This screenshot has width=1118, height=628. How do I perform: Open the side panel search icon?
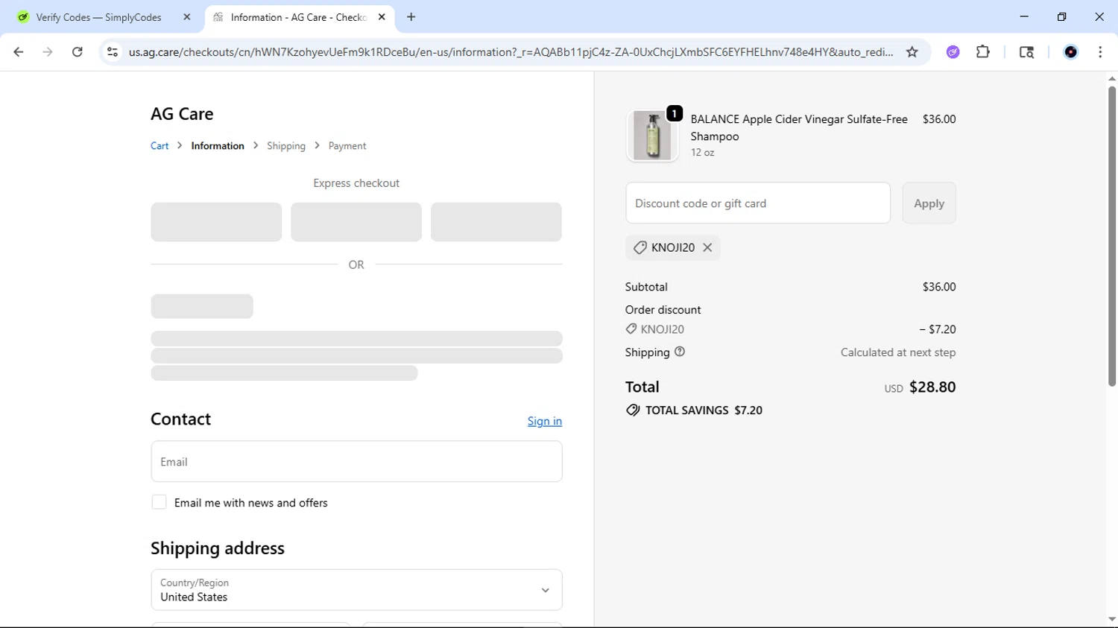[x=1026, y=52]
